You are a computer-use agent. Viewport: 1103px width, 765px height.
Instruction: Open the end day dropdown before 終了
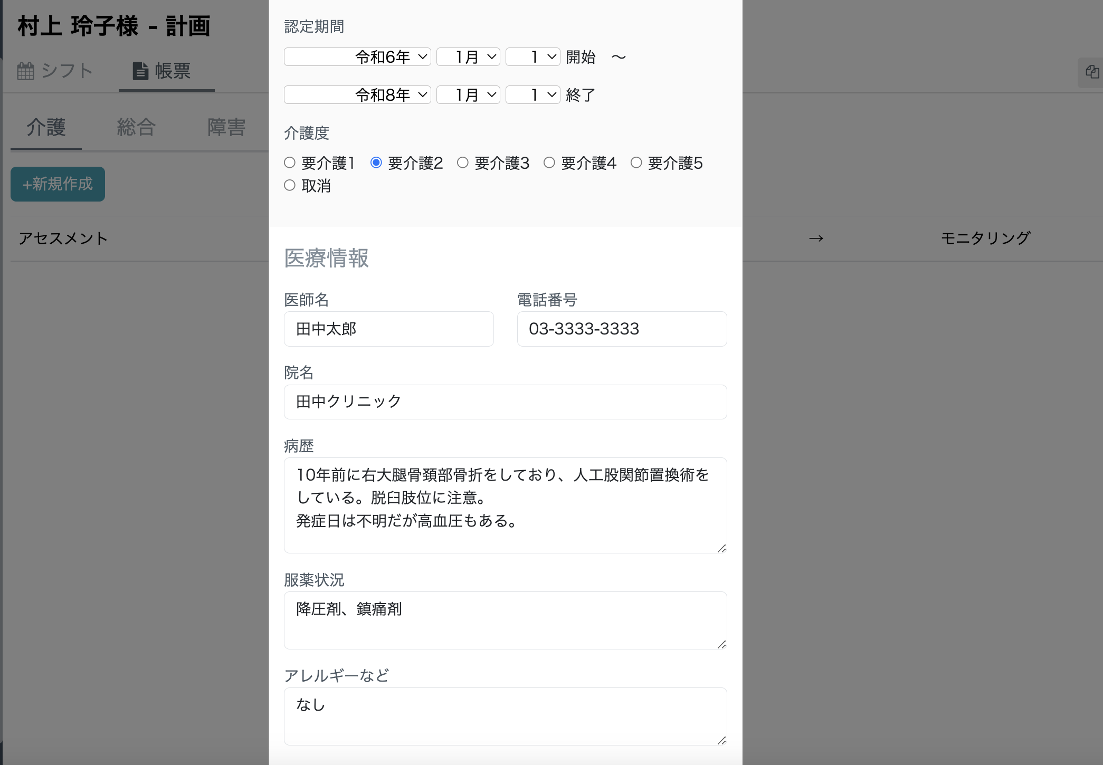click(533, 95)
